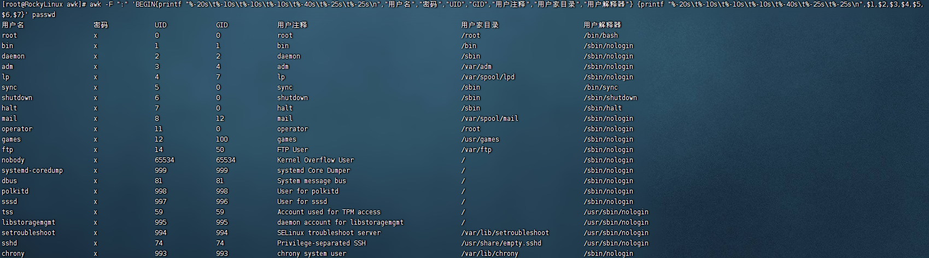
Task: Click the nobody row's UID value 65534
Action: point(165,160)
